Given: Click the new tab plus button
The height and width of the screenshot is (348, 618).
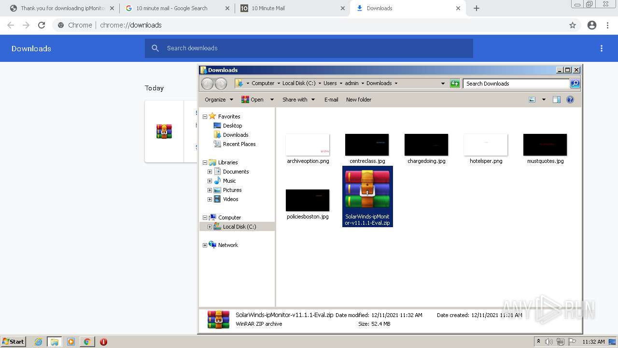Looking at the screenshot, I should 477,8.
